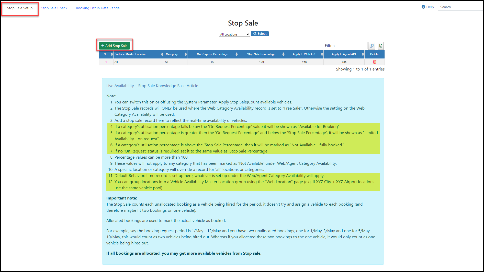484x272 pixels.
Task: Switch to the Stop Sale Setup tab
Action: [x=20, y=8]
